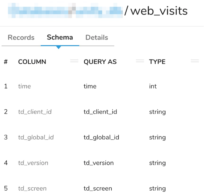Click the blurred database breadcrumb link
Screen dimensions: 204x195
(x=66, y=11)
